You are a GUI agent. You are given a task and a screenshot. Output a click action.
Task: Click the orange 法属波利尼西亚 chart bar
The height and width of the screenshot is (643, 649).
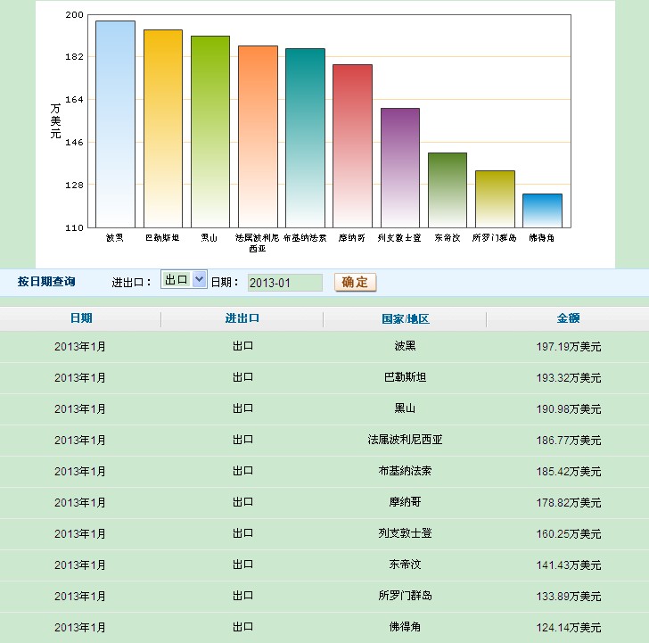(x=258, y=136)
